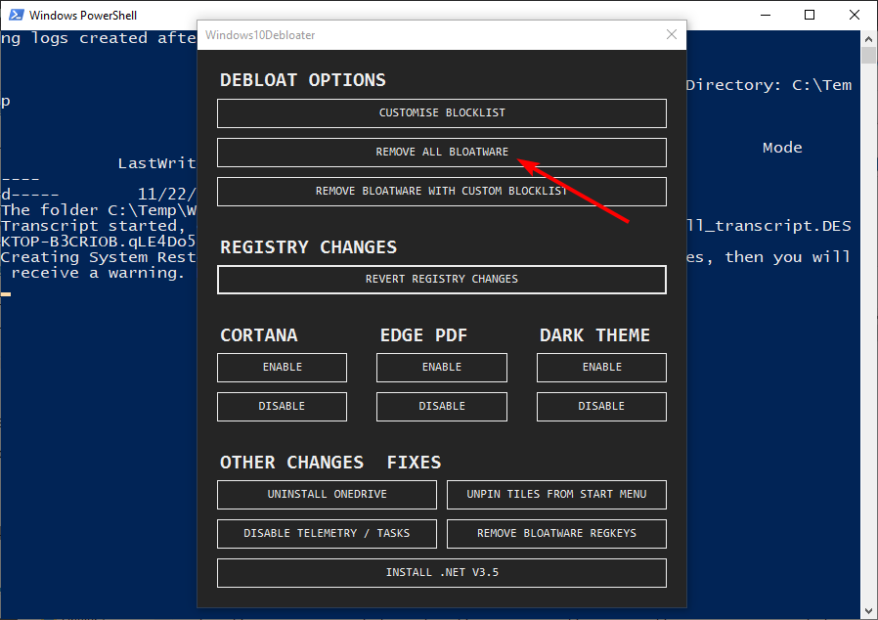Image resolution: width=878 pixels, height=620 pixels.
Task: Click 'LastWrit' column header in PowerShell
Action: tap(156, 163)
